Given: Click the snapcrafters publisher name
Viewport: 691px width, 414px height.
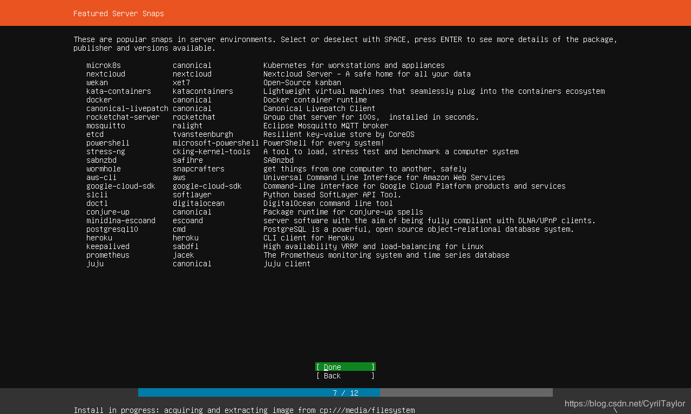Looking at the screenshot, I should coord(199,169).
